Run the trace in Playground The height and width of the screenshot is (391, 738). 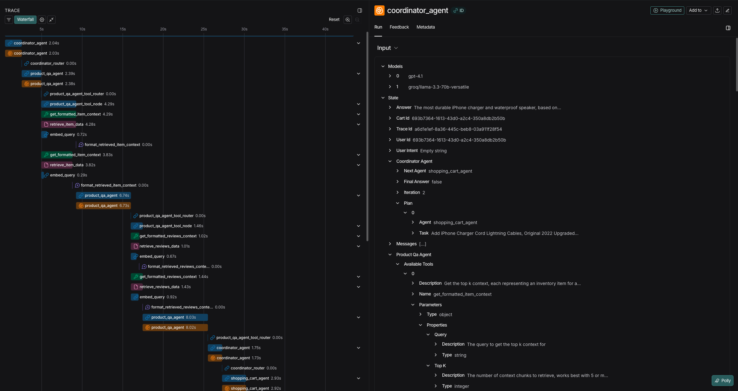point(667,10)
